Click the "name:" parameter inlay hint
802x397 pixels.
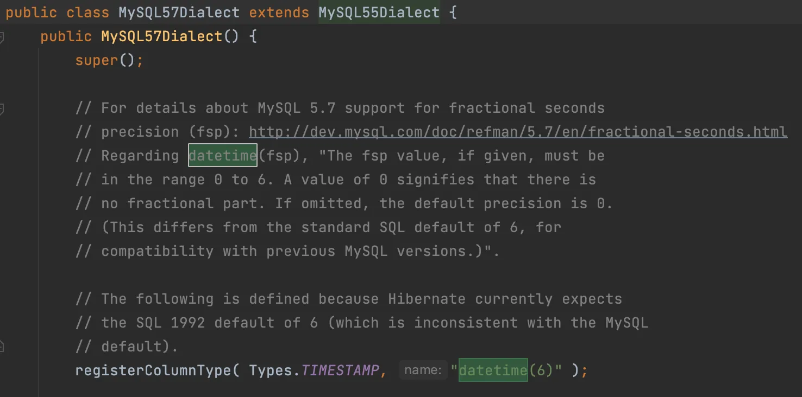[x=423, y=370]
